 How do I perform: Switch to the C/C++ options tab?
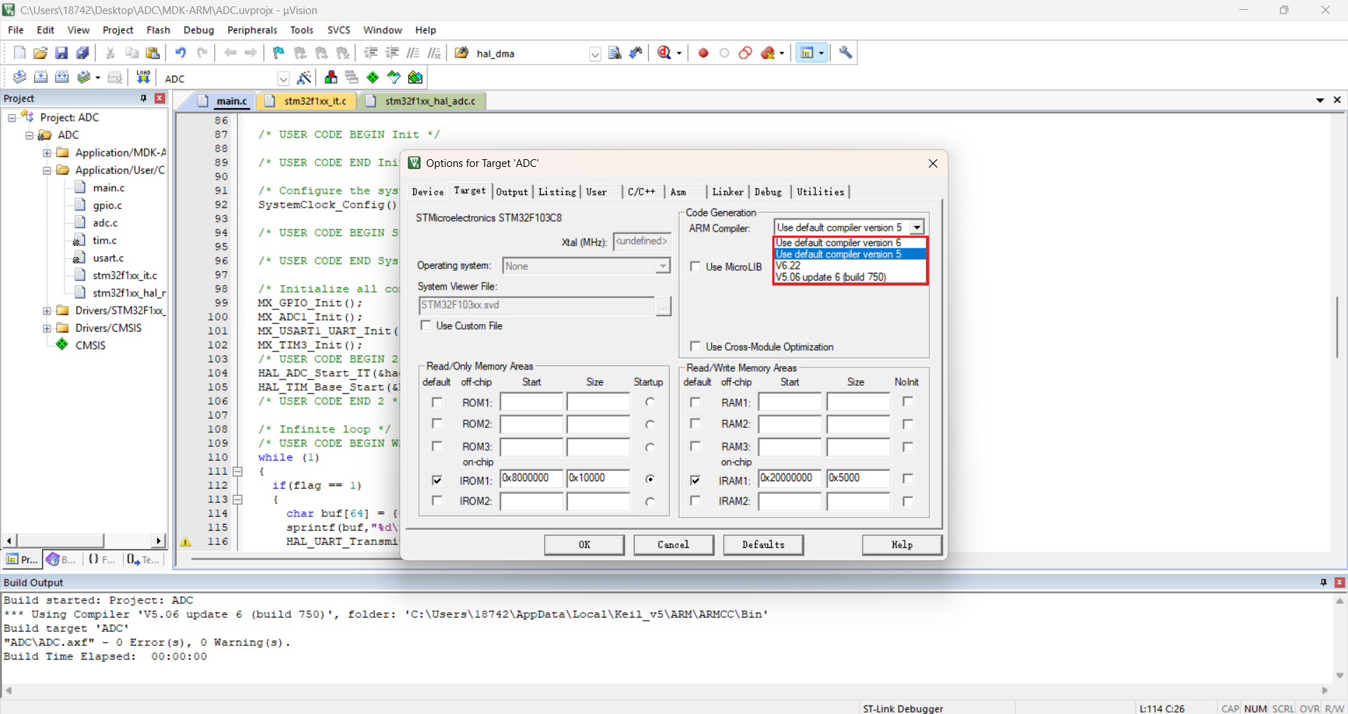(642, 192)
